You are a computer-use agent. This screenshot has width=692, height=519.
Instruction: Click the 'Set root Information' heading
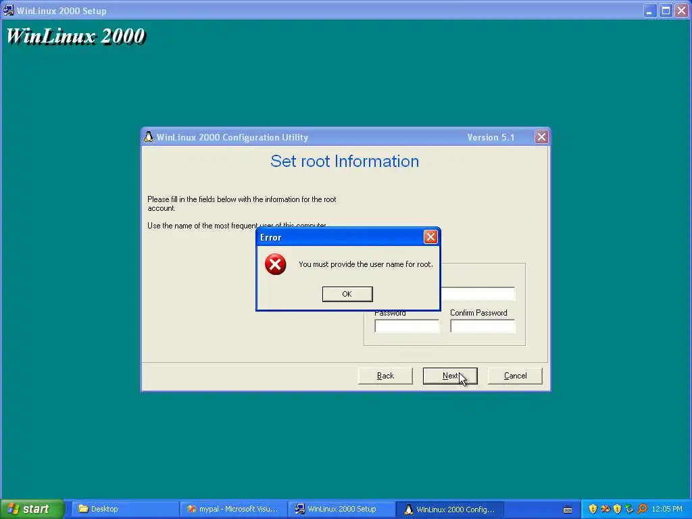click(x=345, y=161)
